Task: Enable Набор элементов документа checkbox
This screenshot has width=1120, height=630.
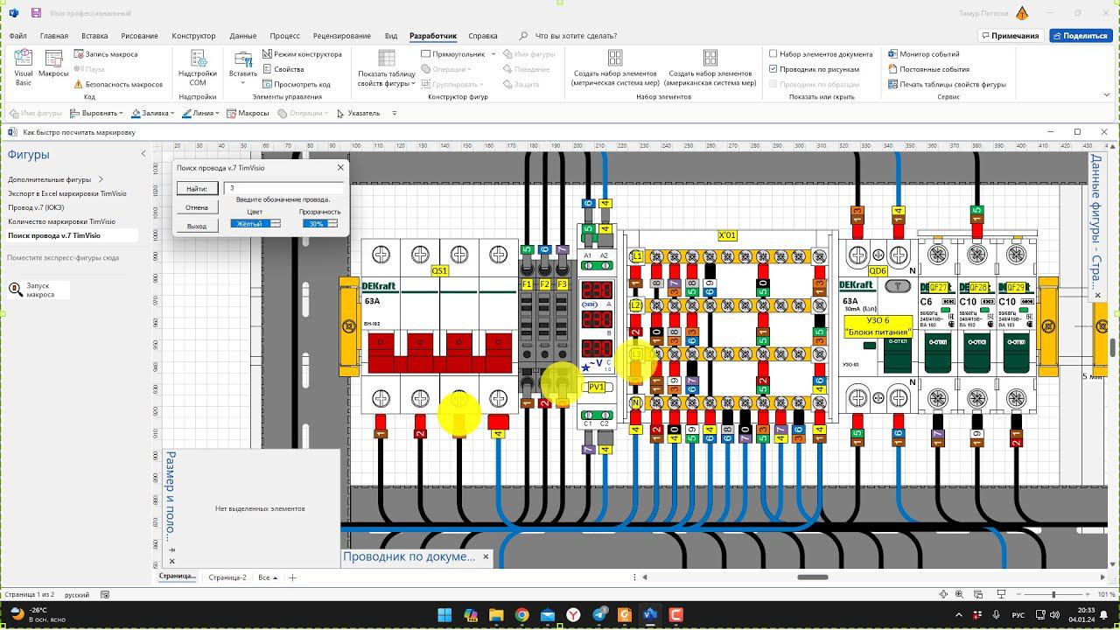Action: click(773, 54)
